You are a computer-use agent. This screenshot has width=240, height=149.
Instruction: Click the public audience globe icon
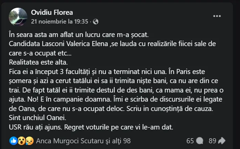(x=96, y=22)
